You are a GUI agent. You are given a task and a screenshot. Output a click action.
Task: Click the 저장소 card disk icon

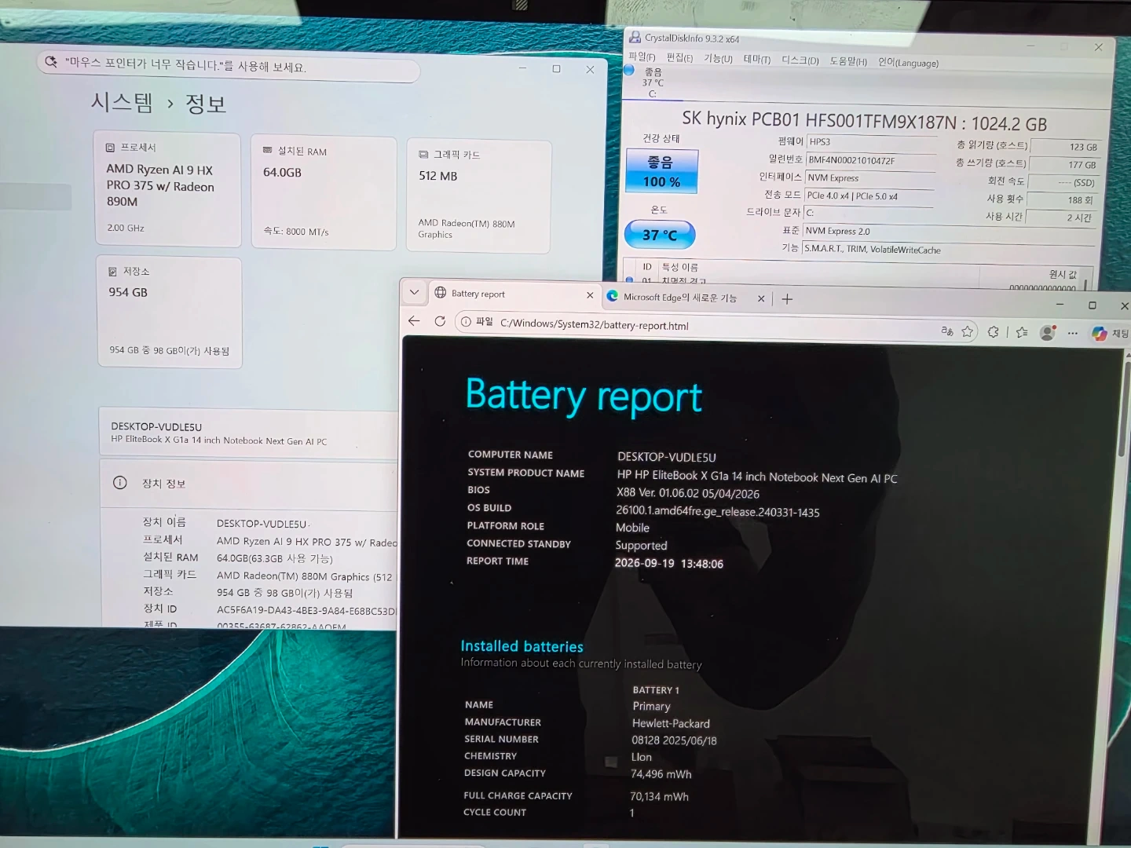tap(112, 271)
